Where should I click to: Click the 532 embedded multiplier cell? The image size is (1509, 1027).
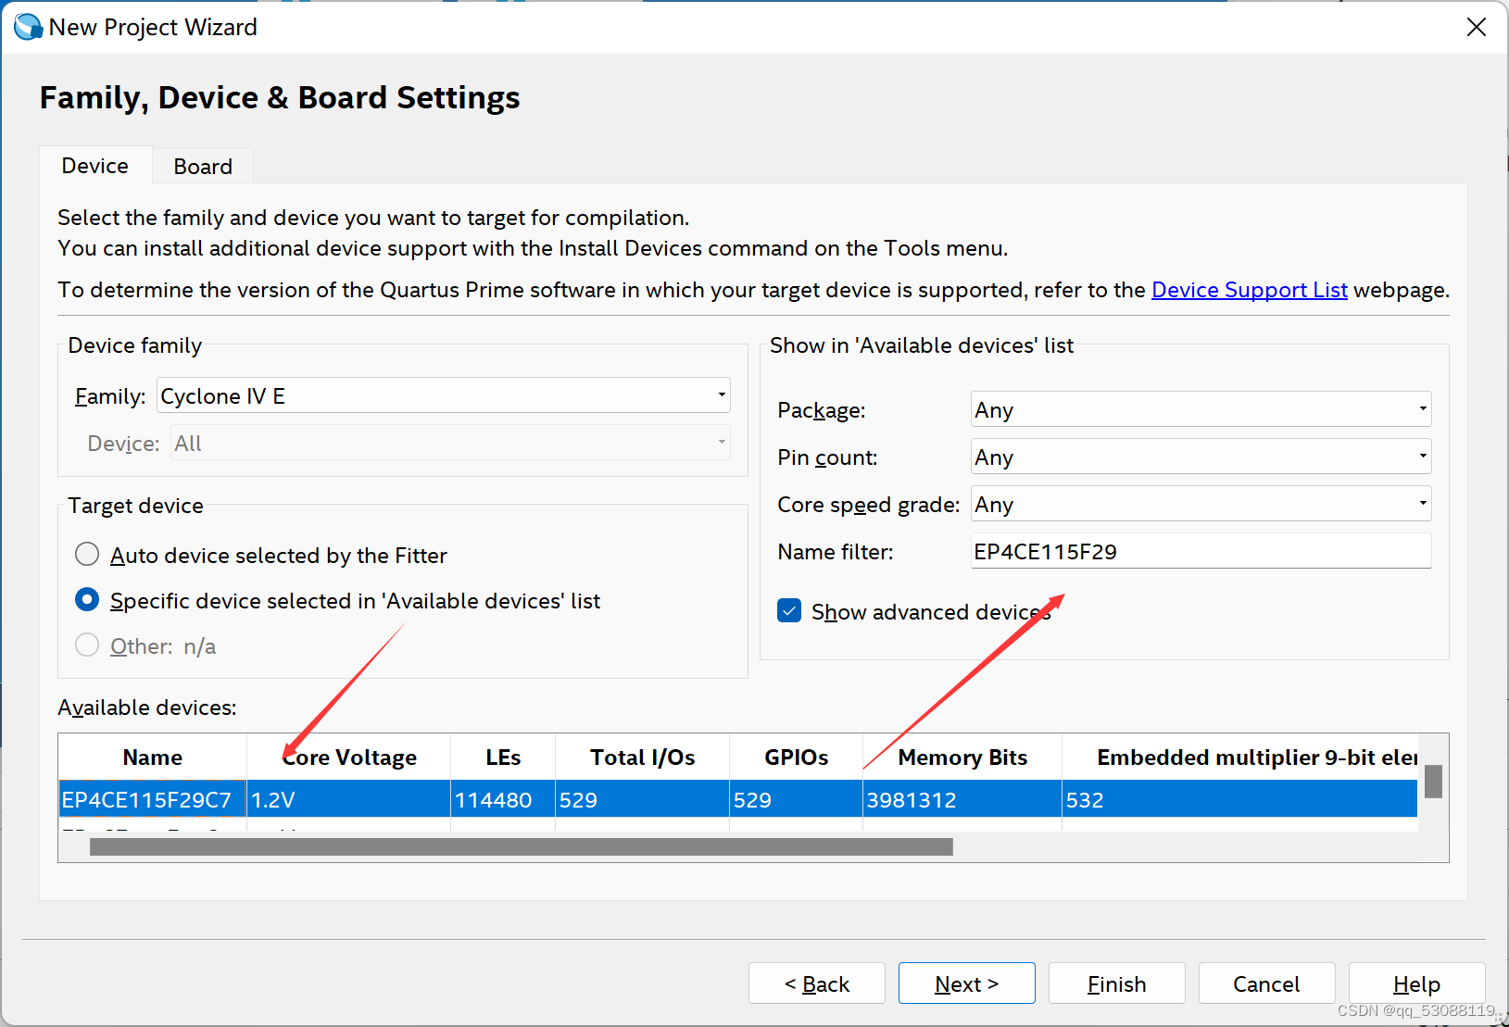(x=1240, y=799)
